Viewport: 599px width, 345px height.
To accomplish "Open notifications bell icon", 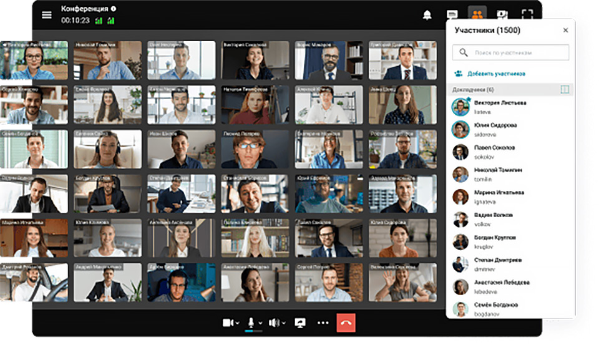I will (x=427, y=15).
